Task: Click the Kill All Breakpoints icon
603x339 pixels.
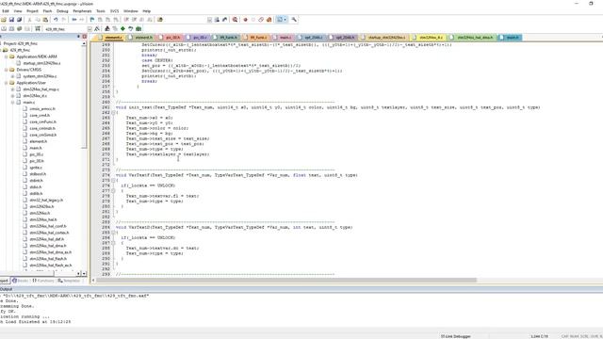Action: click(269, 20)
